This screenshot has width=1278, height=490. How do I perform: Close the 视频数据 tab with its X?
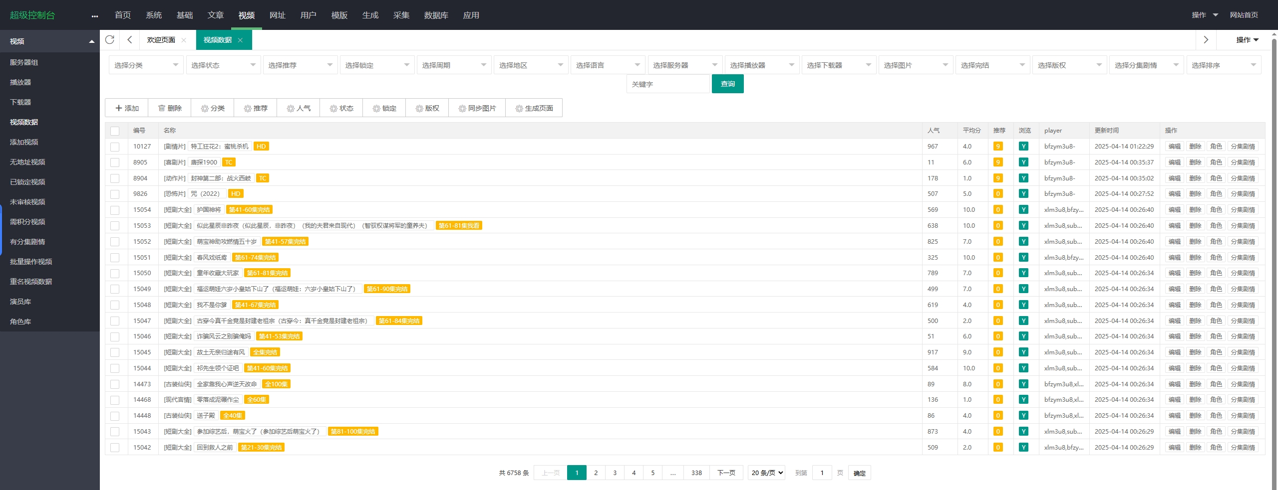[240, 40]
